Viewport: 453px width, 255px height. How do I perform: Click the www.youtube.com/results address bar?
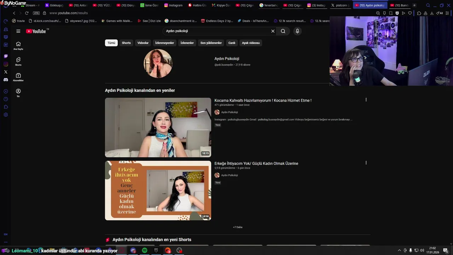[68, 13]
